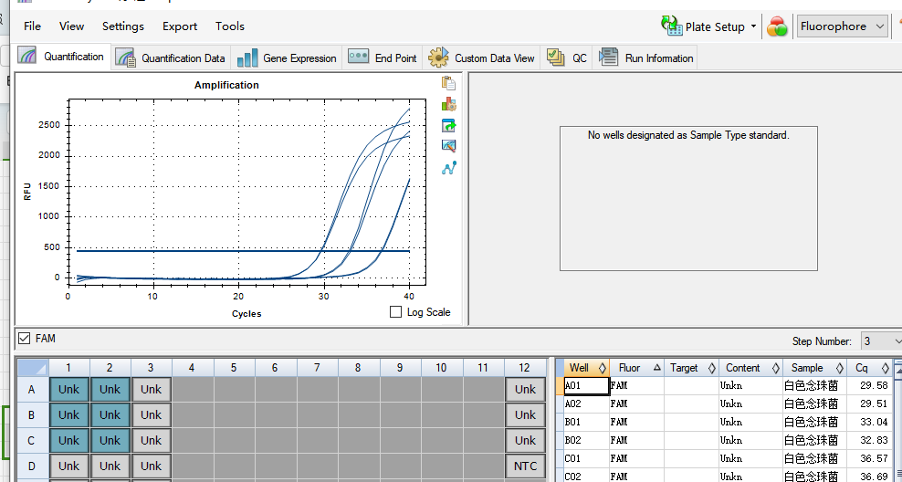Viewport: 902px width, 482px height.
Task: Click the export chart icon with green arrow
Action: 448,125
